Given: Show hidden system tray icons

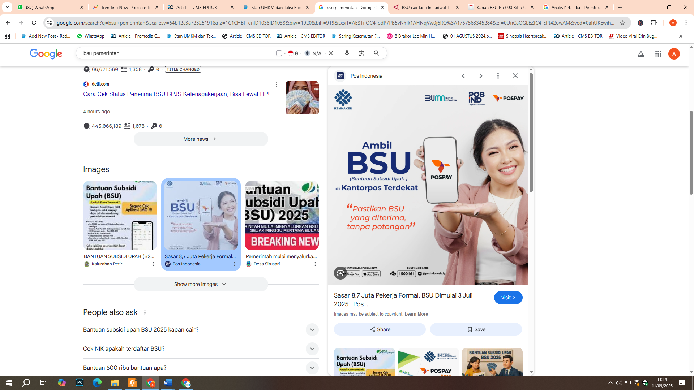Looking at the screenshot, I should 611,383.
